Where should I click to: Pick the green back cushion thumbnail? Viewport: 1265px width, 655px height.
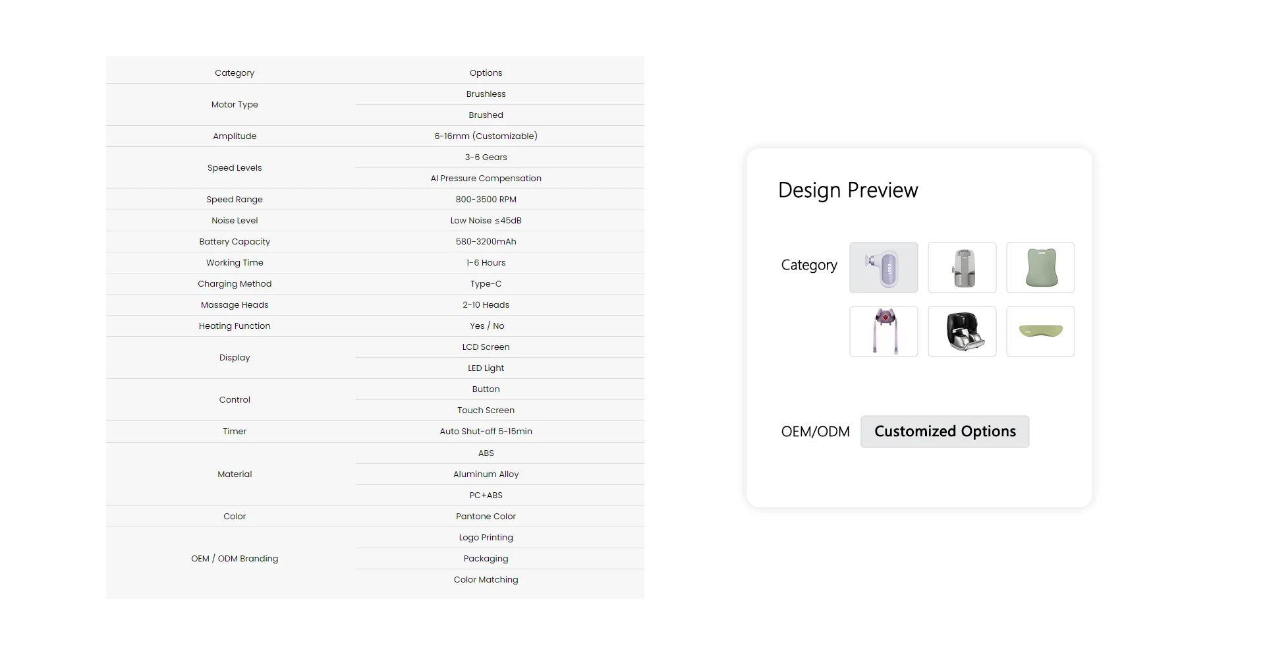pyautogui.click(x=1040, y=268)
